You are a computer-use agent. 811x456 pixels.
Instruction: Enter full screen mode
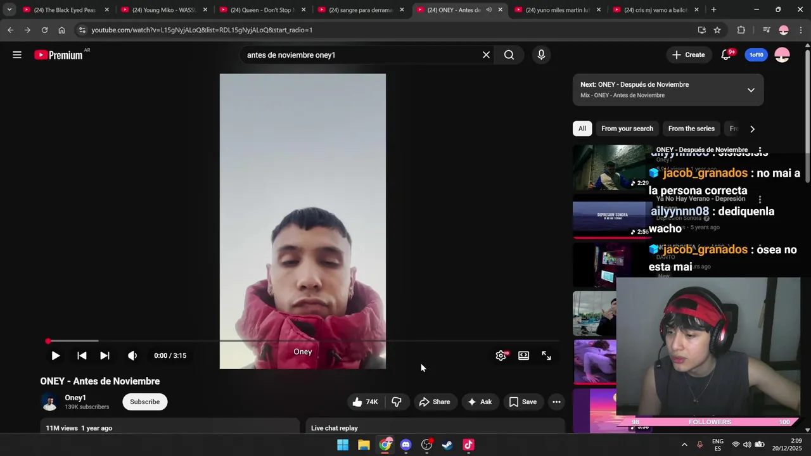[x=546, y=356]
